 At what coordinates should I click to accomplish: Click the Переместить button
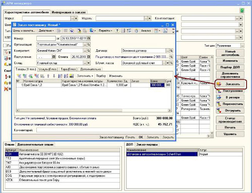click(230, 104)
